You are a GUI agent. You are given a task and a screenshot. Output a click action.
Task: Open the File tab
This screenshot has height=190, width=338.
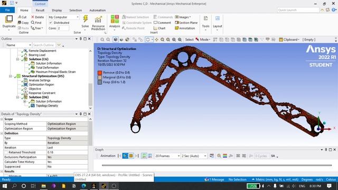7,10
